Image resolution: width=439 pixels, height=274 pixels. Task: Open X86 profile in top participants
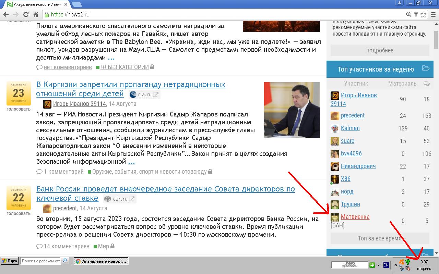tap(345, 179)
